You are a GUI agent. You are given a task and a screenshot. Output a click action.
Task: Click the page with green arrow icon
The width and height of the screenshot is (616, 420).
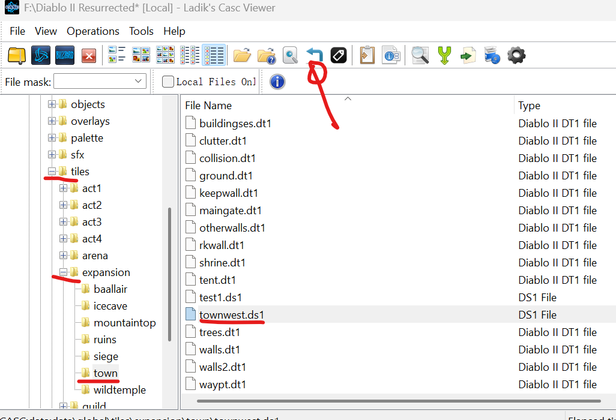468,55
